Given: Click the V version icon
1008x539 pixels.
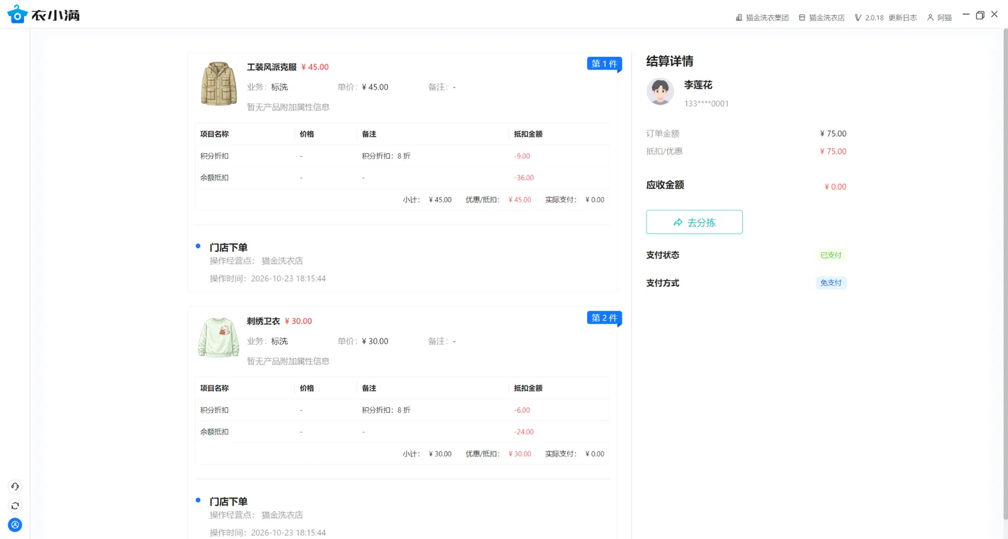Looking at the screenshot, I should tap(858, 18).
